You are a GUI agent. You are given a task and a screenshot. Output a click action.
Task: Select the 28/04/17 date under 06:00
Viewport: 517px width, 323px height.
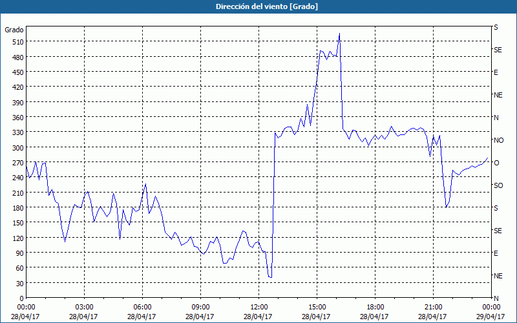tap(142, 317)
